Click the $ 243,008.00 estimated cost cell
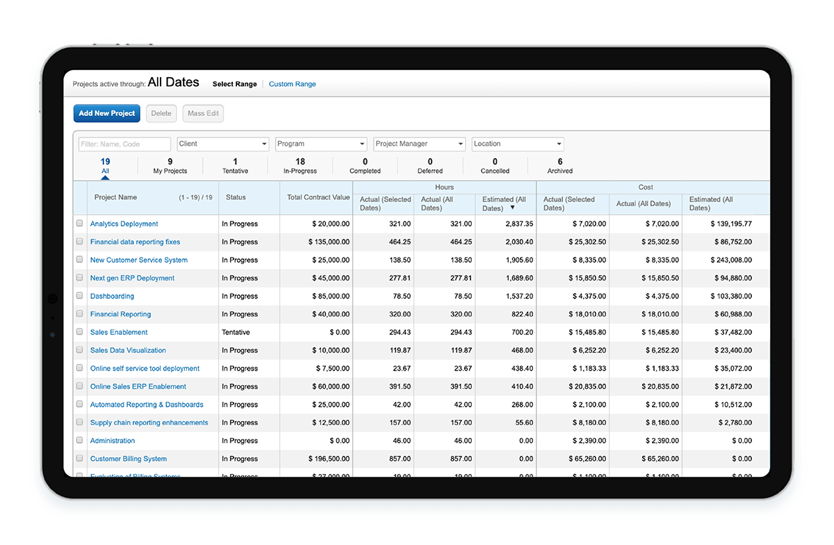834x545 pixels. pyautogui.click(x=731, y=260)
